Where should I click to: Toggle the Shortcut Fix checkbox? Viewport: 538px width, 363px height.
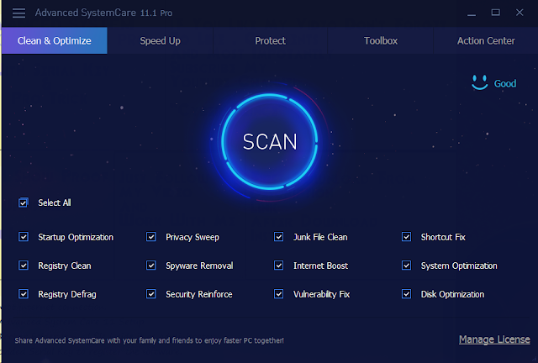(x=406, y=237)
